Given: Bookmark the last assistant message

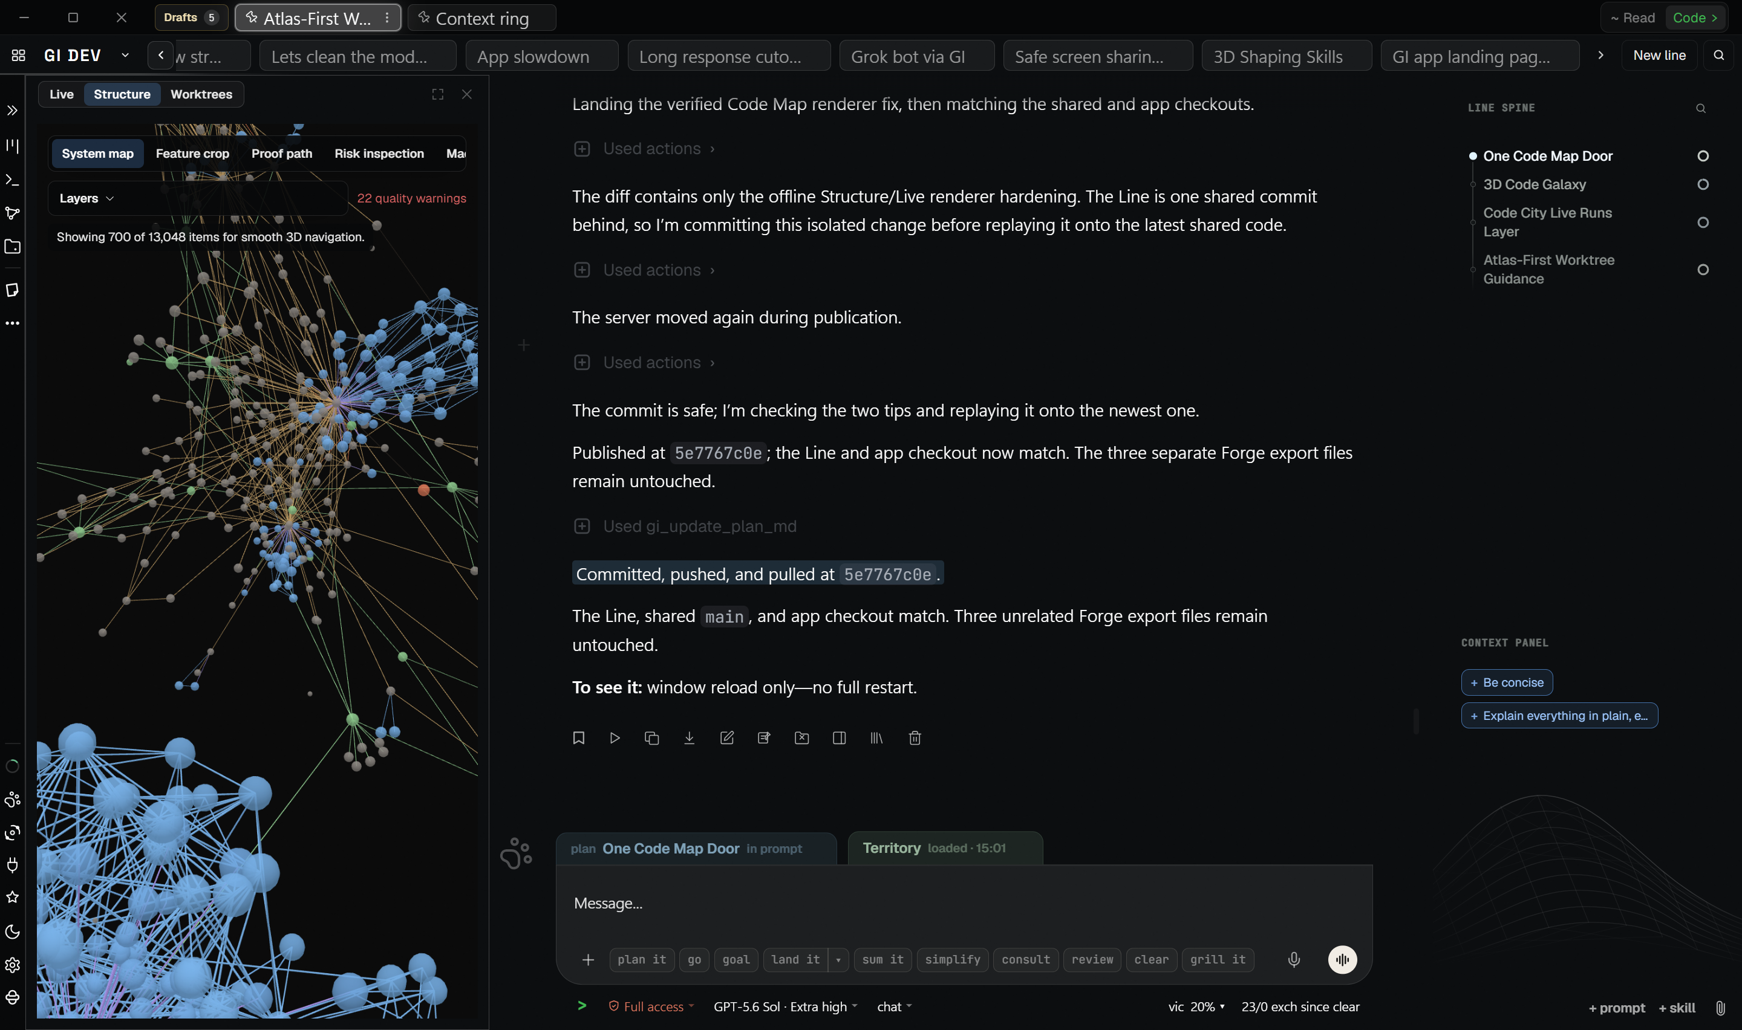Looking at the screenshot, I should pos(578,738).
